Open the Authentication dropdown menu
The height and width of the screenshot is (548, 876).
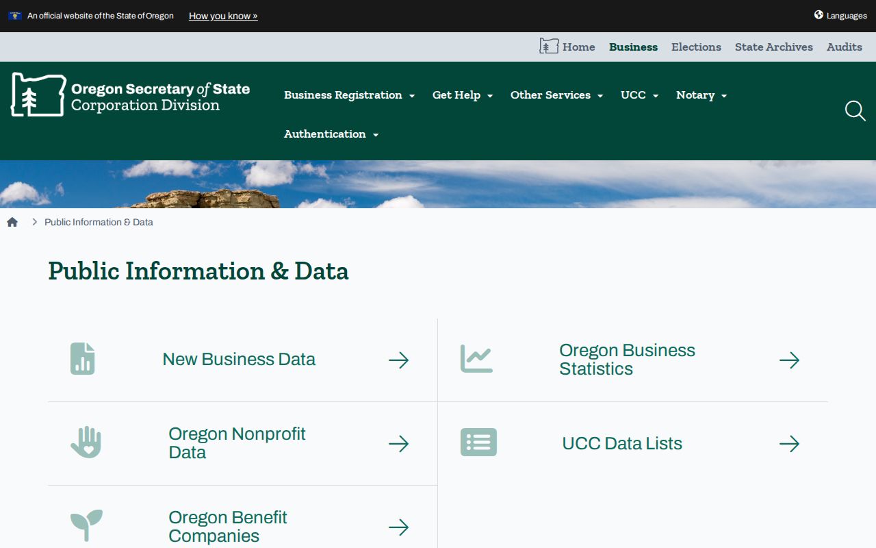click(331, 134)
